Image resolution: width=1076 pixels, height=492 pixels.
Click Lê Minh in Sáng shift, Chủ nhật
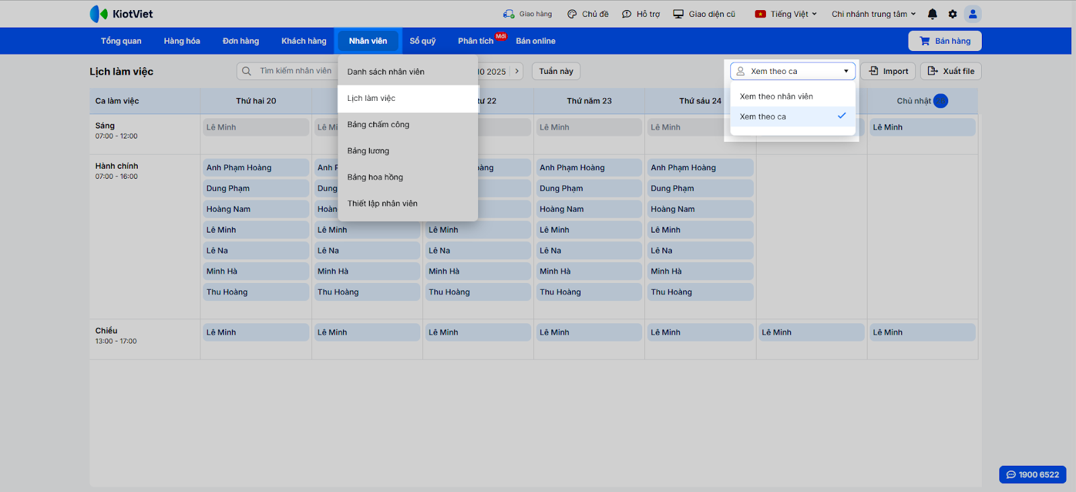click(922, 128)
